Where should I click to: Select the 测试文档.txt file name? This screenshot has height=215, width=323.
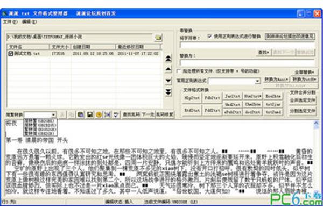tap(27, 54)
